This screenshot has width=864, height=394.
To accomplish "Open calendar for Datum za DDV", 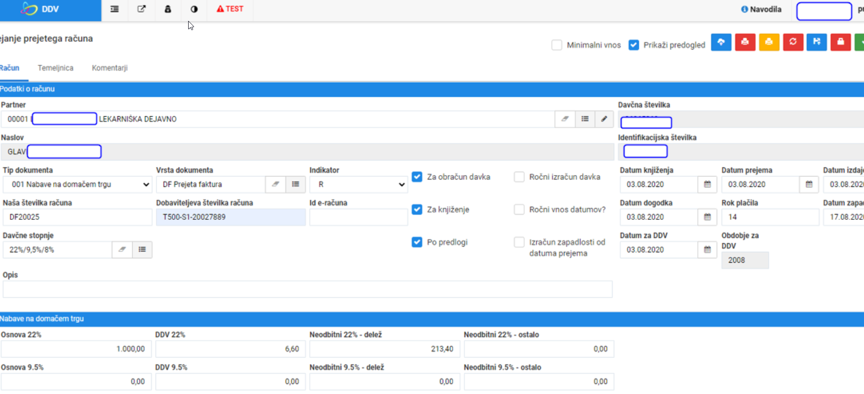I will [707, 250].
